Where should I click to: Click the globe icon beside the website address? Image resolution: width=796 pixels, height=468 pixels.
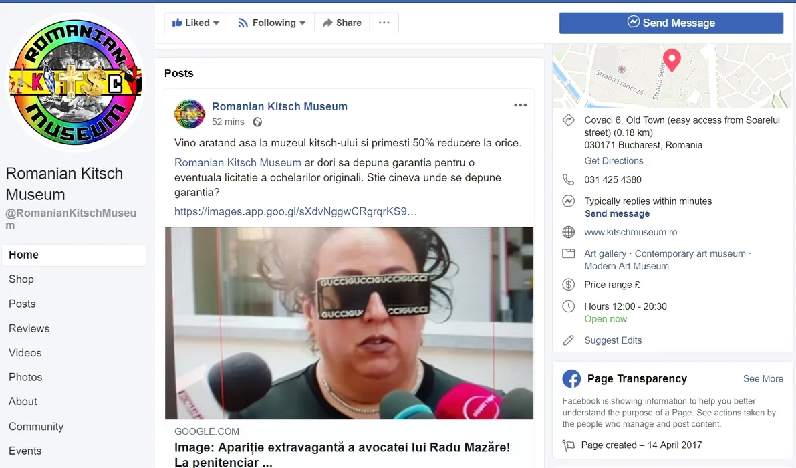(x=569, y=232)
